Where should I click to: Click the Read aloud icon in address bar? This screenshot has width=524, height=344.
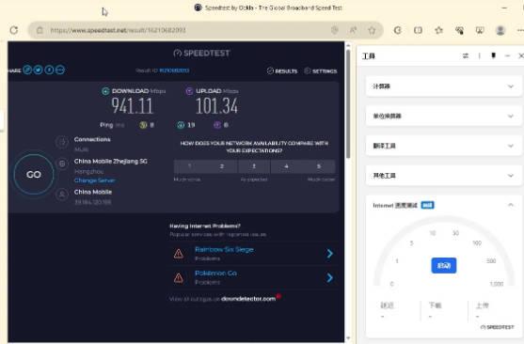[353, 30]
